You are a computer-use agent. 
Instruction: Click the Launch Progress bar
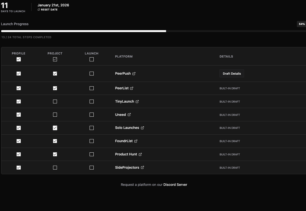pos(153,31)
